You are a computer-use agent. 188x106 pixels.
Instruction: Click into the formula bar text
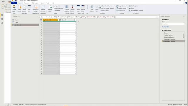pyautogui.click(x=104, y=17)
